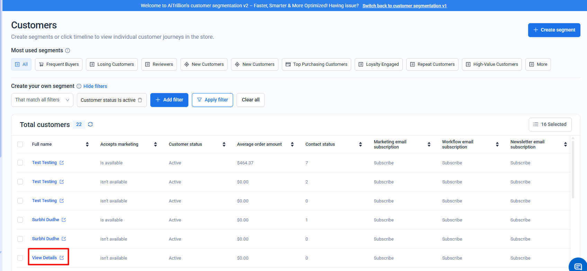
Task: Select the View Details row checkbox
Action: 20,258
